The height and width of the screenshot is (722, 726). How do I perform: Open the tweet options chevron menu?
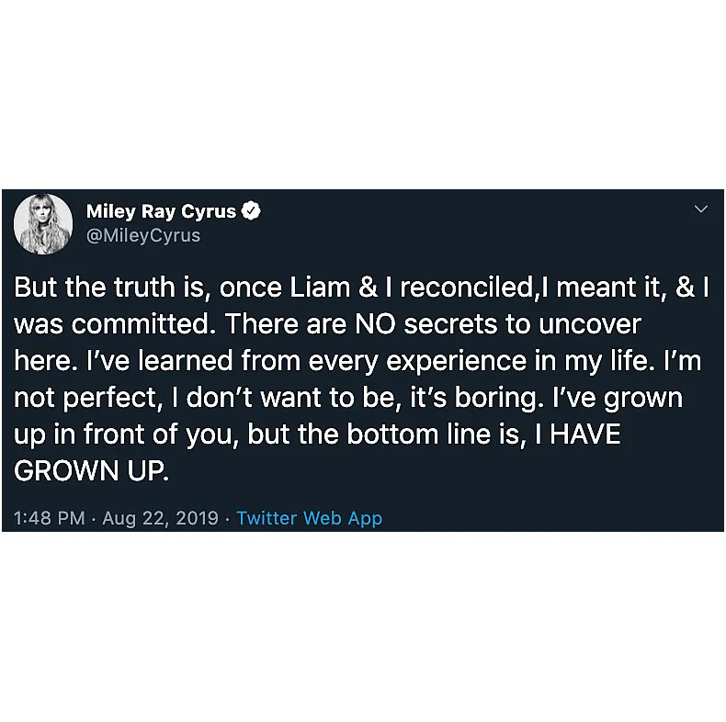pyautogui.click(x=701, y=209)
